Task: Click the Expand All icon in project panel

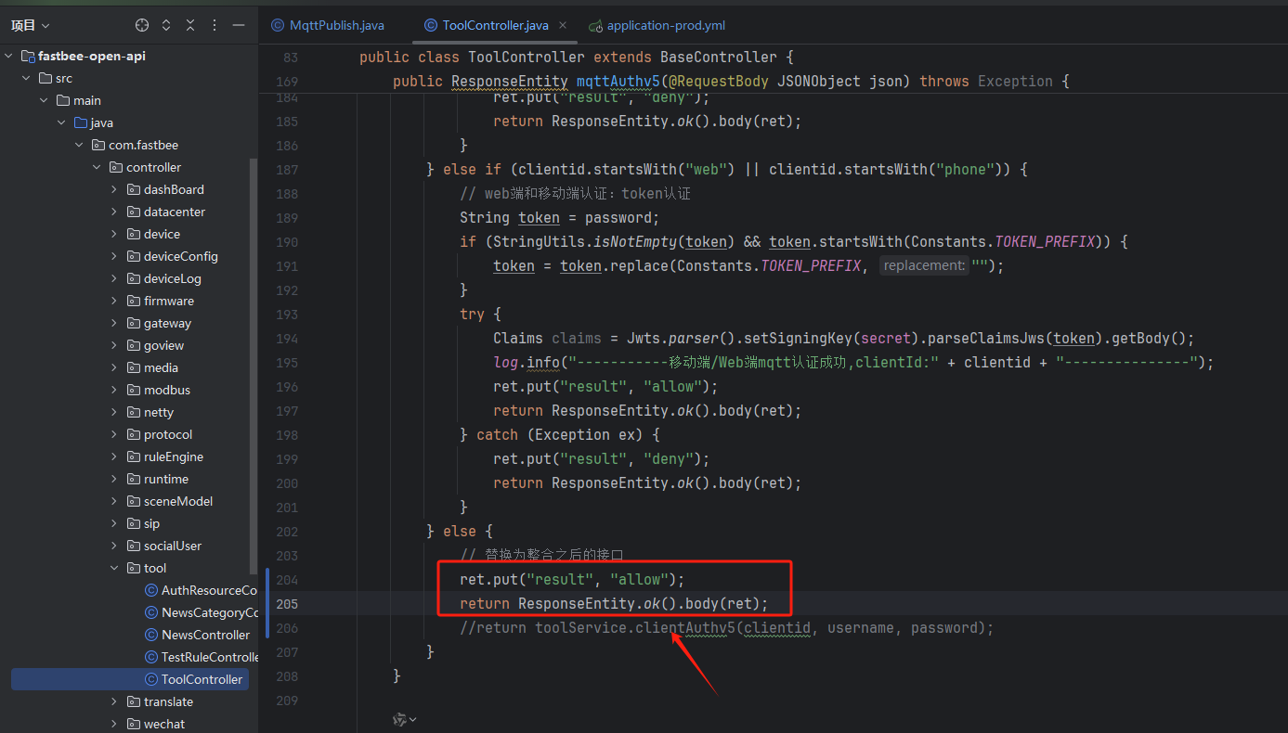Action: tap(166, 25)
